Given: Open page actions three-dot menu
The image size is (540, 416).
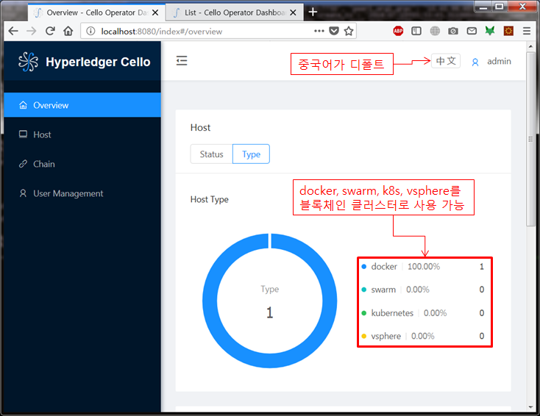Looking at the screenshot, I should pos(319,31).
